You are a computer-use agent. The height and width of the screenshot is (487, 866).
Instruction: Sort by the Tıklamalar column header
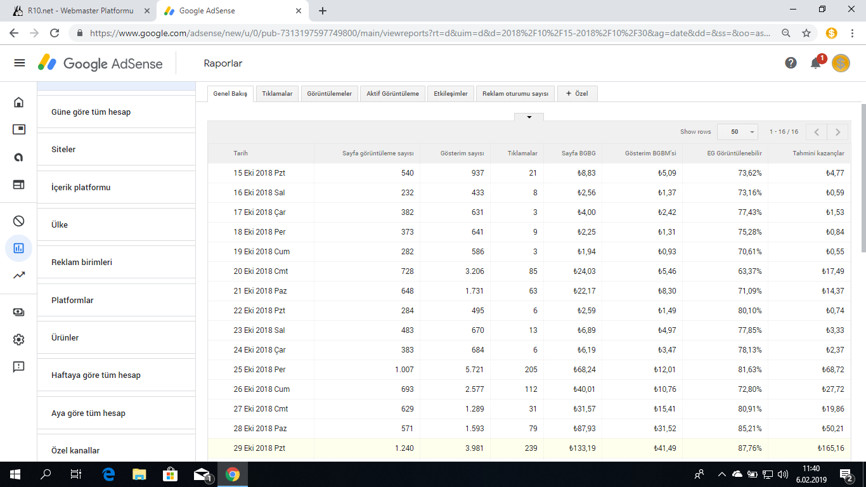click(x=522, y=153)
